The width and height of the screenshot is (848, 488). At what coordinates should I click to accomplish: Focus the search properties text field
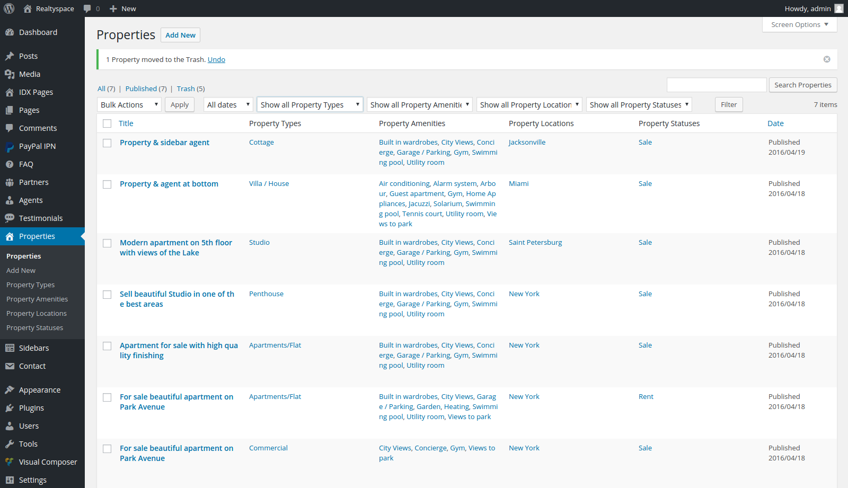click(x=717, y=85)
